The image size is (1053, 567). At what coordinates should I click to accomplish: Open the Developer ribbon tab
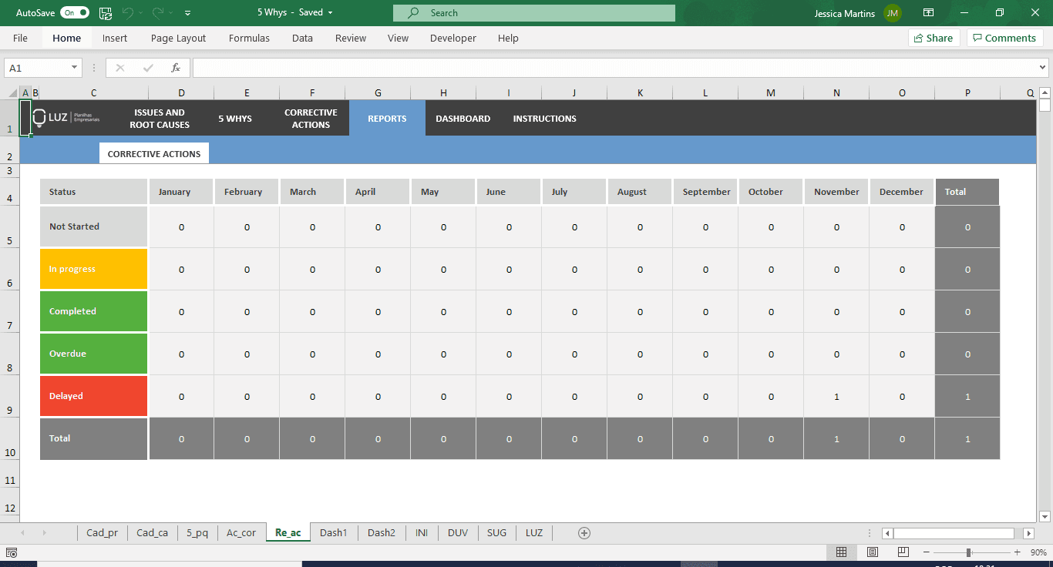click(453, 38)
